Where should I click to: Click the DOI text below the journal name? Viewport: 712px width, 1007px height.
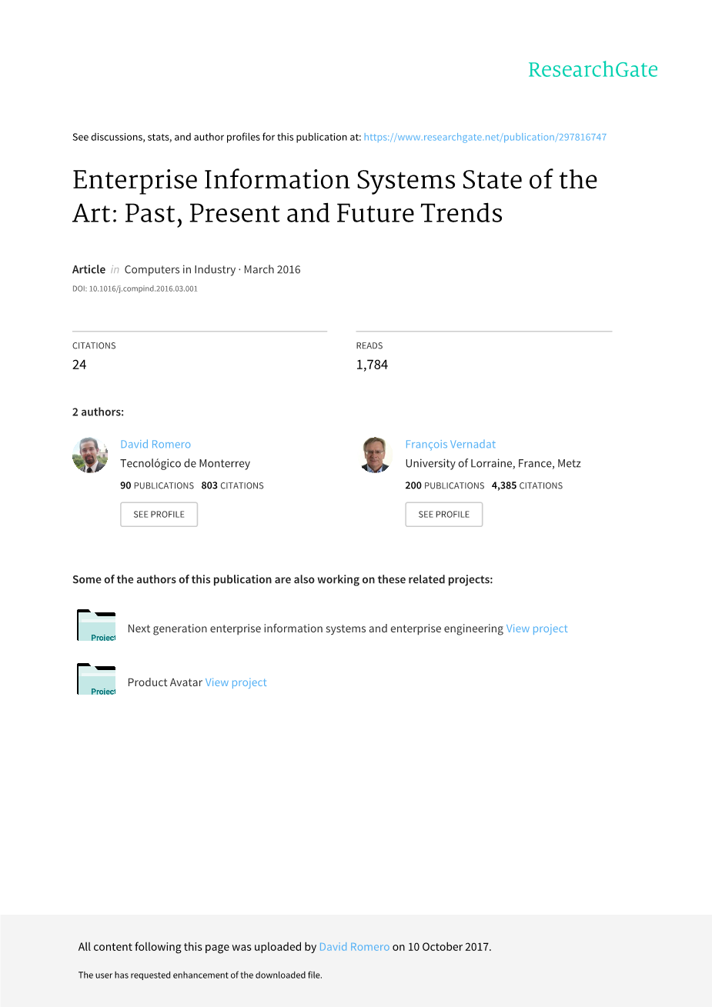135,289
